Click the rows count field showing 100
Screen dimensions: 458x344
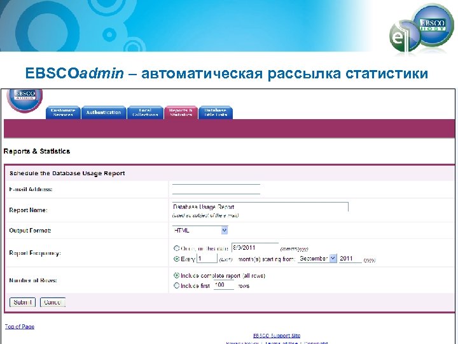click(224, 285)
